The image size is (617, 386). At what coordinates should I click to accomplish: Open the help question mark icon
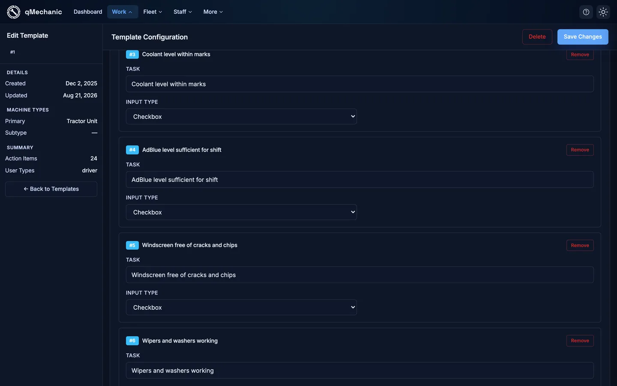[x=586, y=12]
